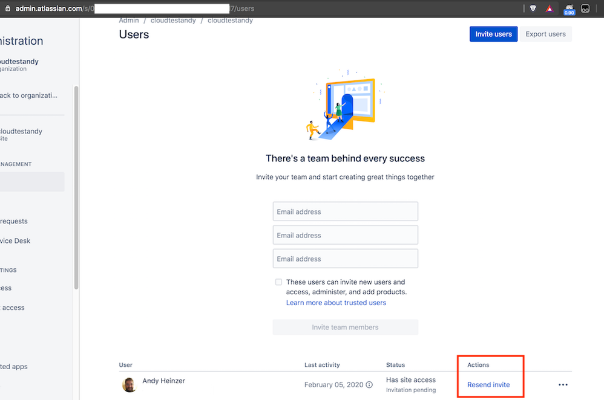The width and height of the screenshot is (604, 400).
Task: Toggle the trusted users checkbox
Action: click(x=278, y=282)
